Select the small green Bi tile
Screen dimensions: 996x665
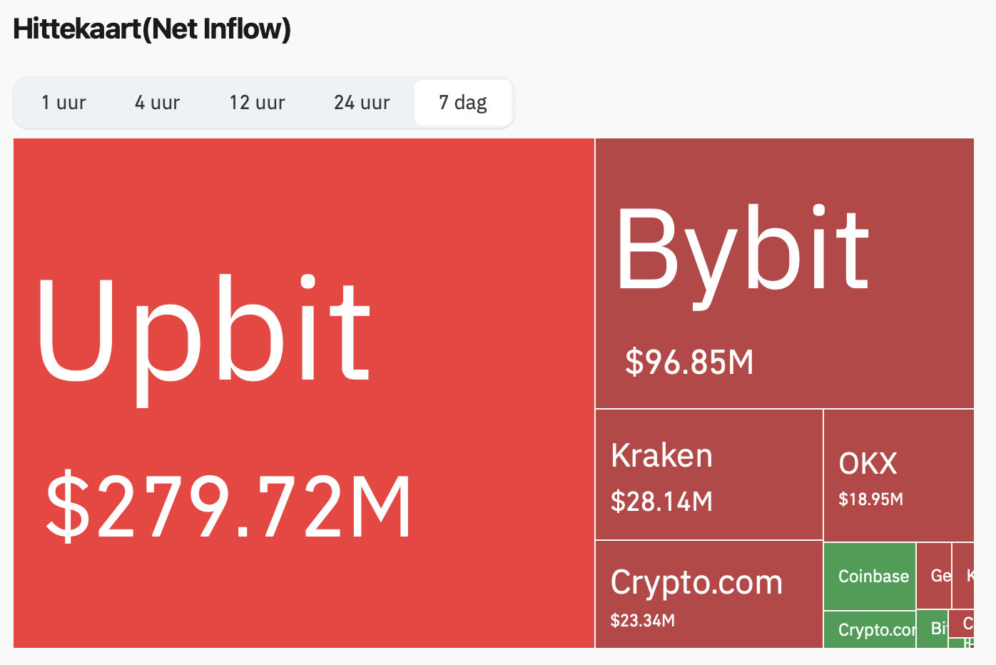(x=933, y=629)
